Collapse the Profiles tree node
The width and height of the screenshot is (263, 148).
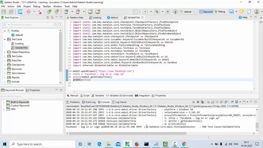[x=5, y=31]
